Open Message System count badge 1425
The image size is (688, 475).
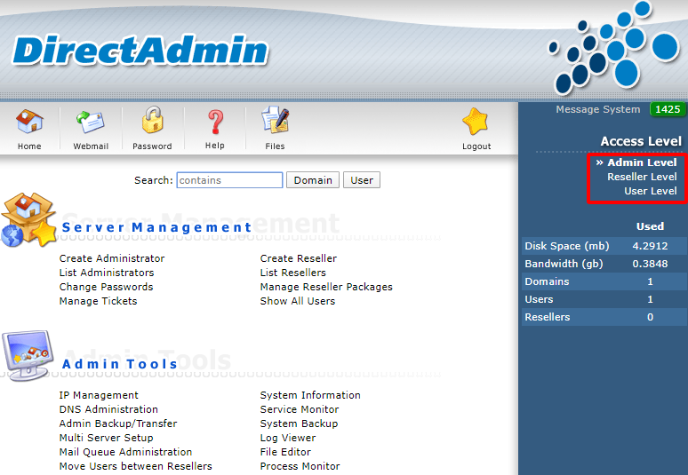668,109
